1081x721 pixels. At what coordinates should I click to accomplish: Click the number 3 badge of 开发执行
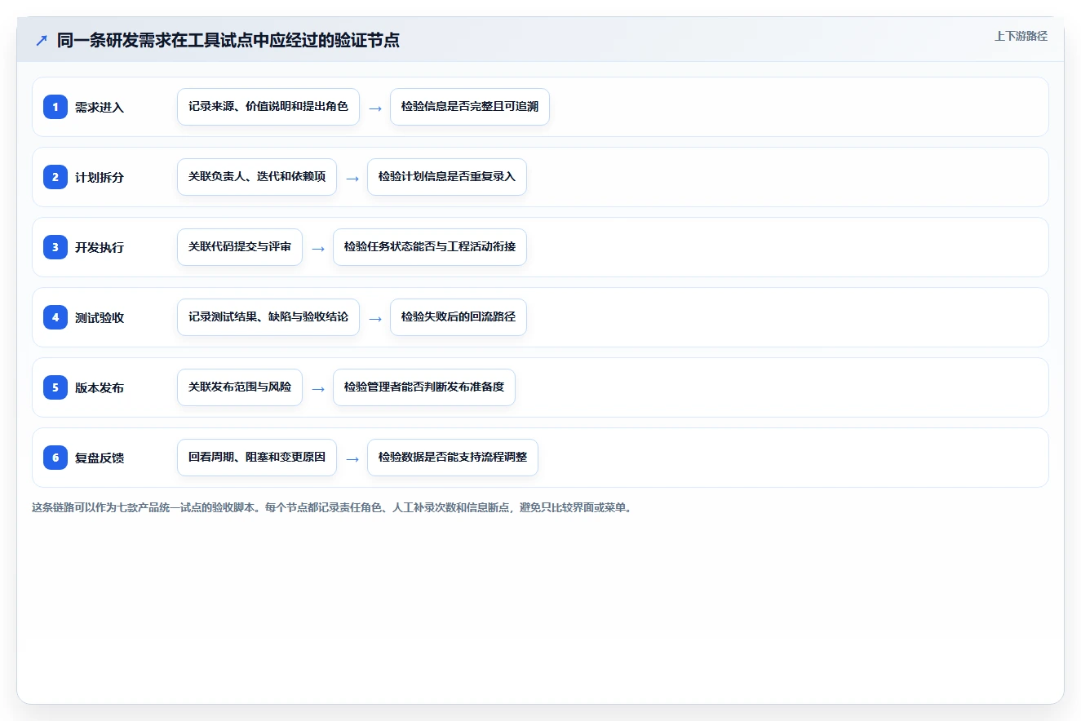point(55,247)
